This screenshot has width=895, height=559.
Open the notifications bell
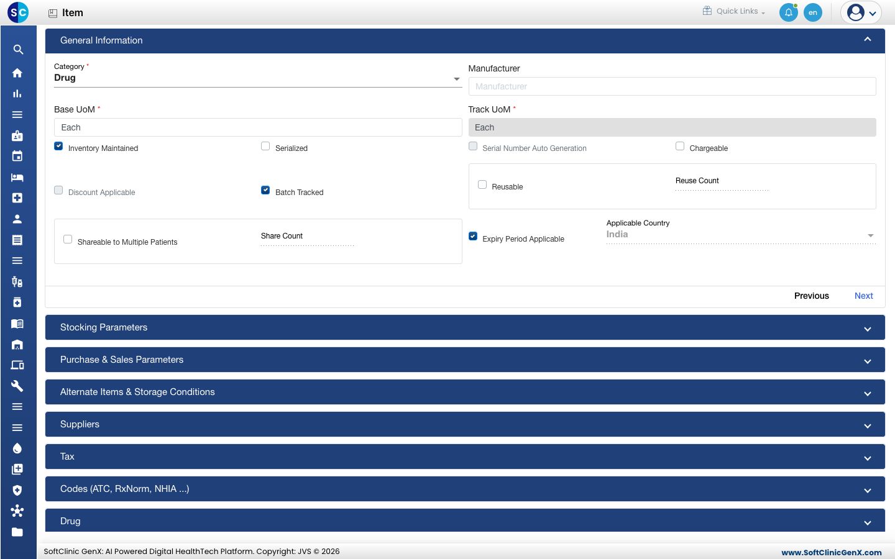click(789, 12)
